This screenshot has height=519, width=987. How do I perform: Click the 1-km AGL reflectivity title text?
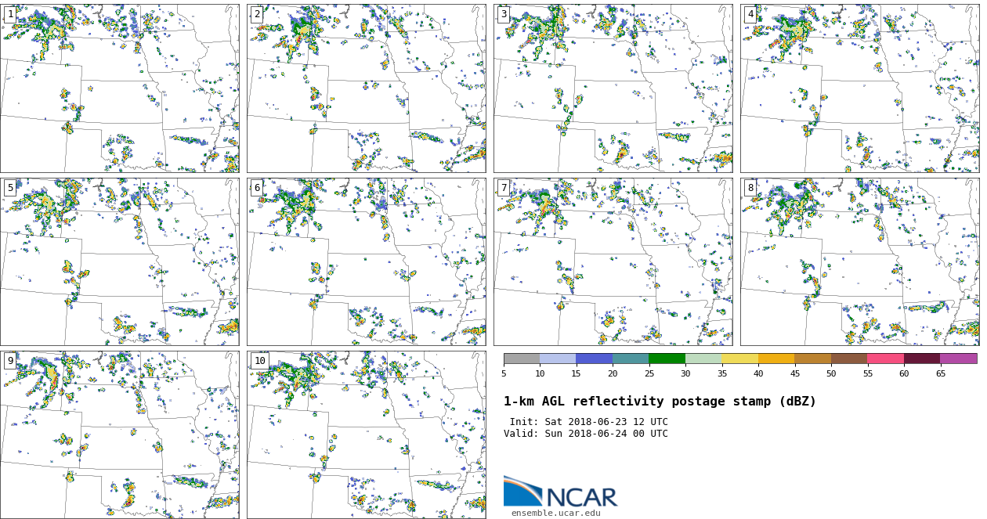click(x=660, y=402)
